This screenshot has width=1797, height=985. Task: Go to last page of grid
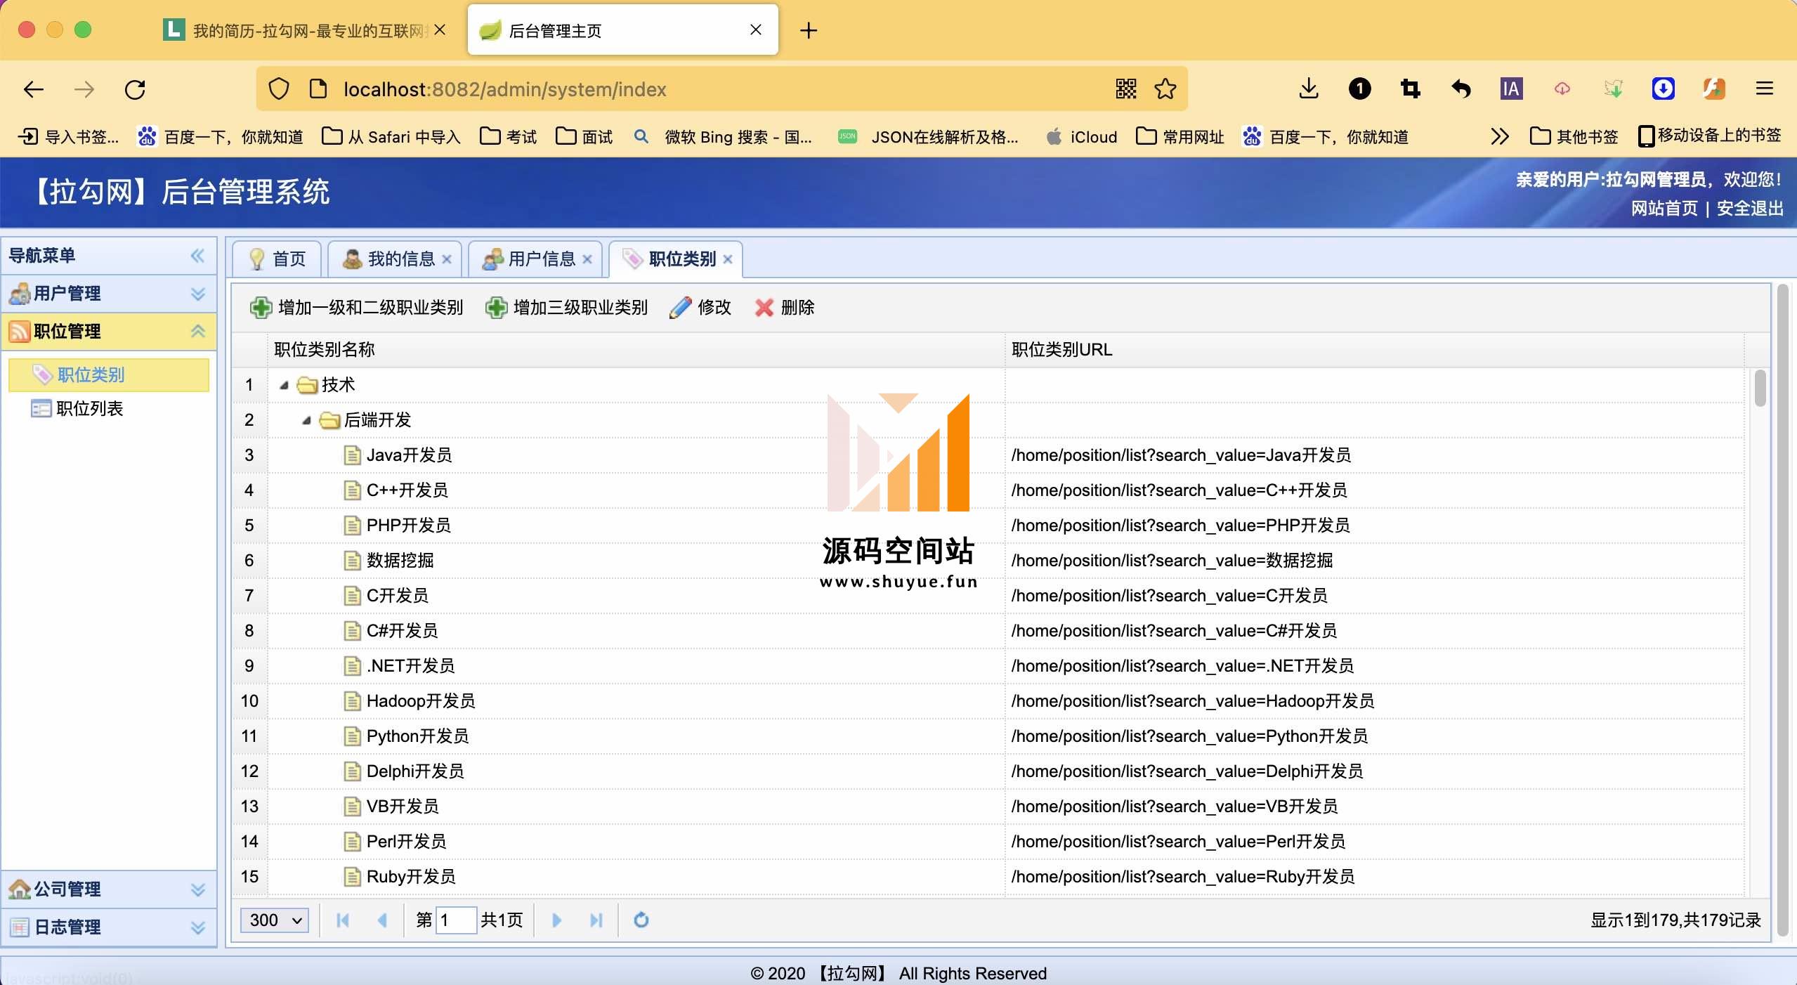coord(596,920)
